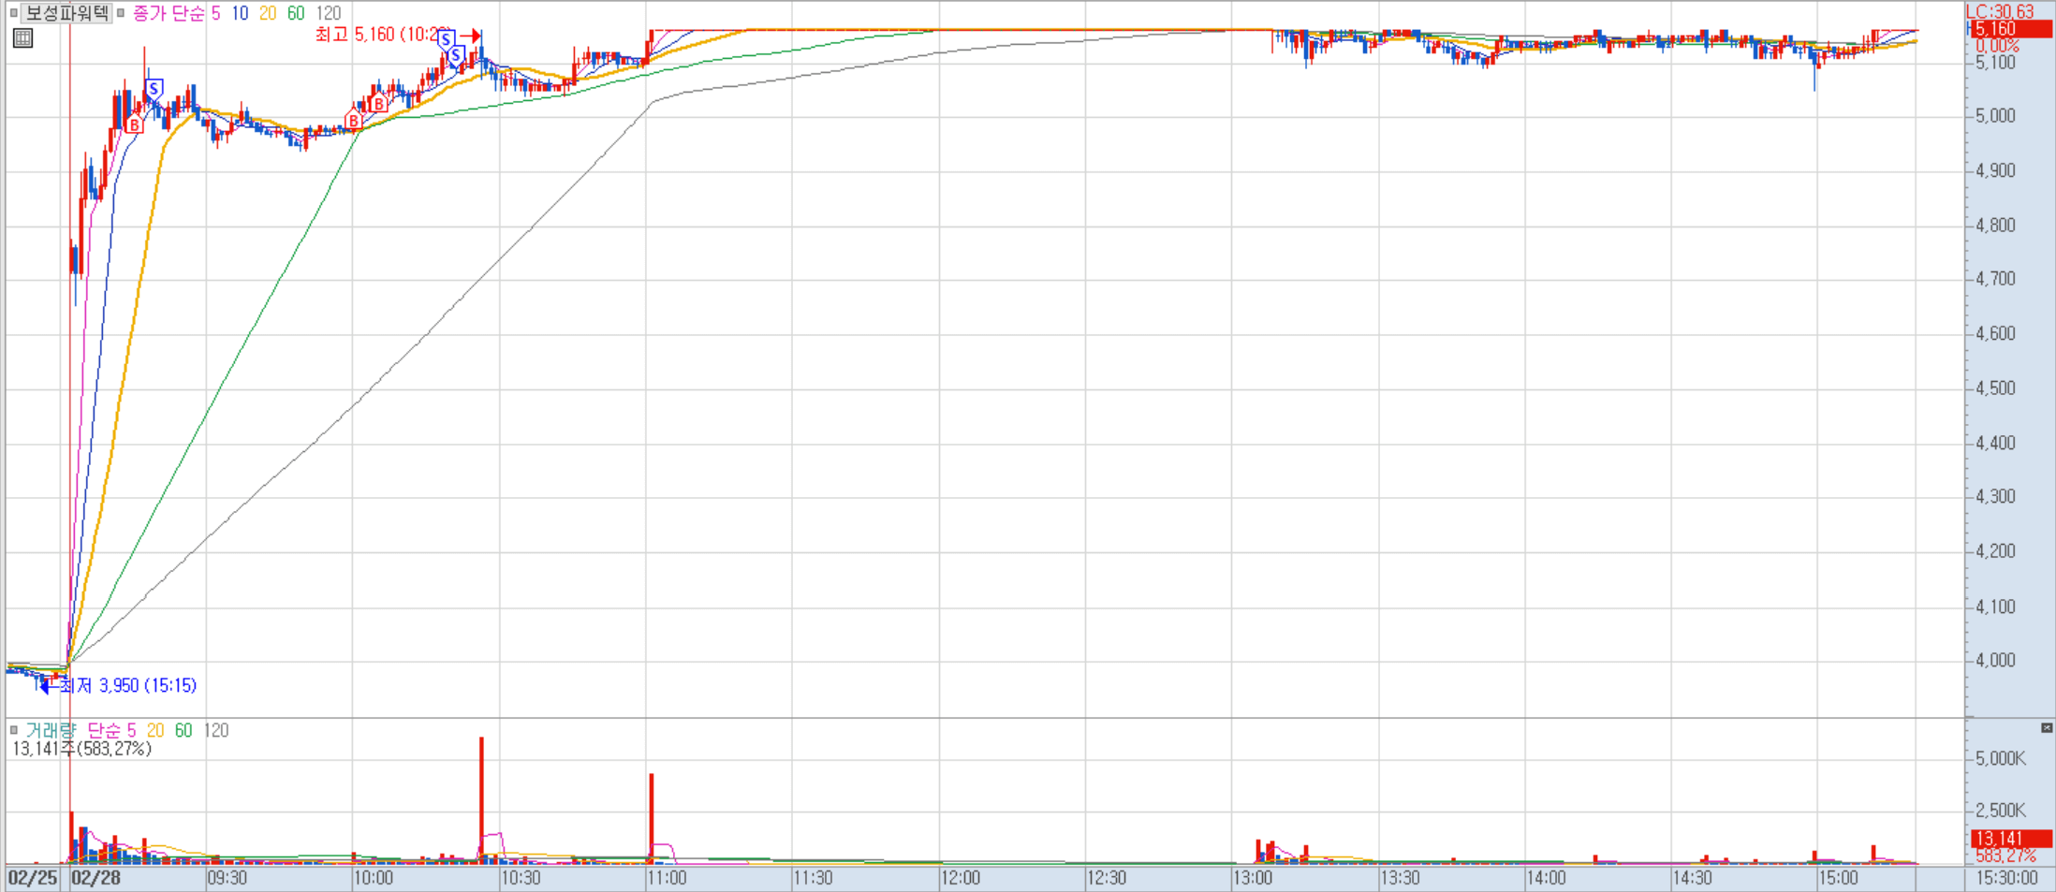
Task: Click the 13,141주(583.27%) volume readout
Action: tap(81, 749)
